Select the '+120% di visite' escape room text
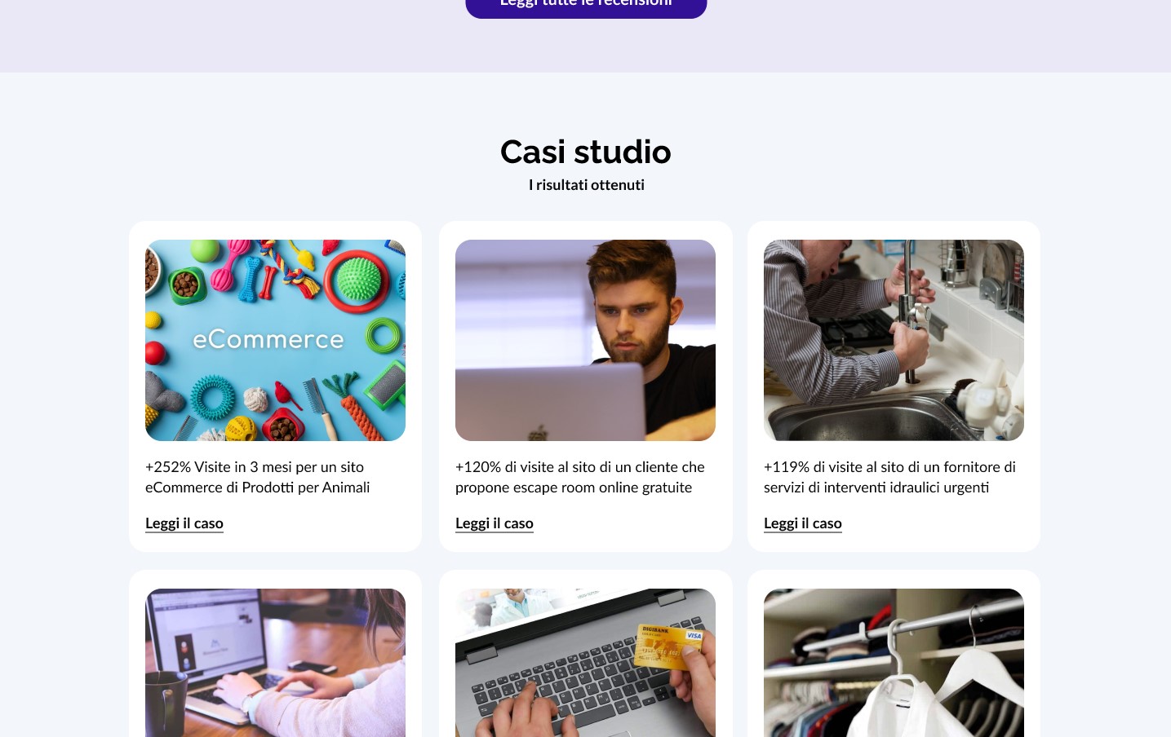1171x737 pixels. 580,477
